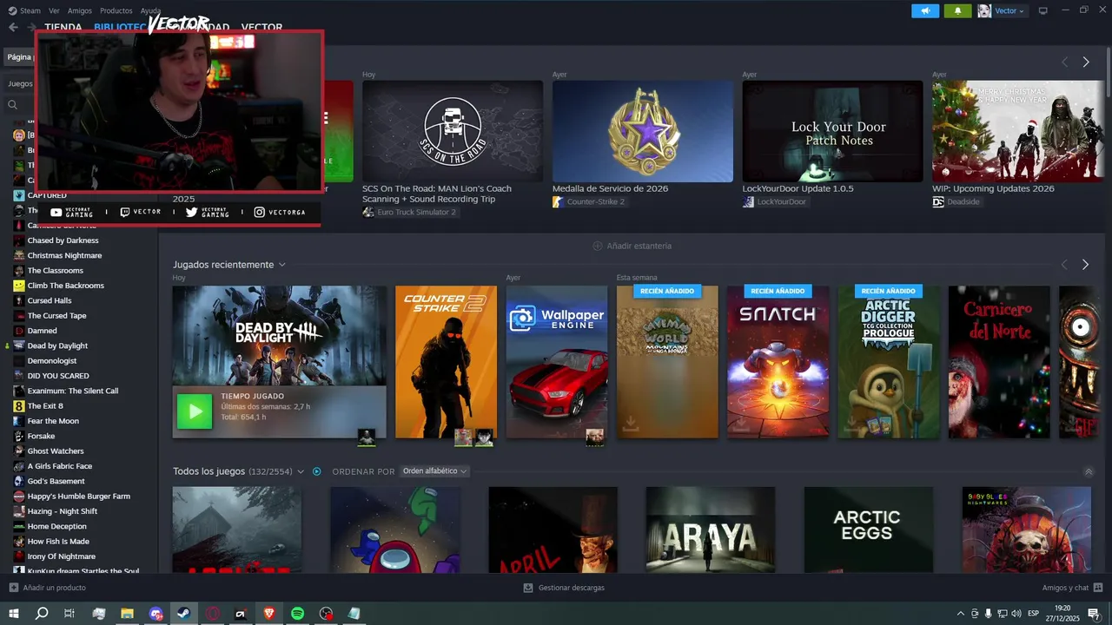1112x625 pixels.
Task: Open the announcements megaphone button
Action: tap(925, 10)
